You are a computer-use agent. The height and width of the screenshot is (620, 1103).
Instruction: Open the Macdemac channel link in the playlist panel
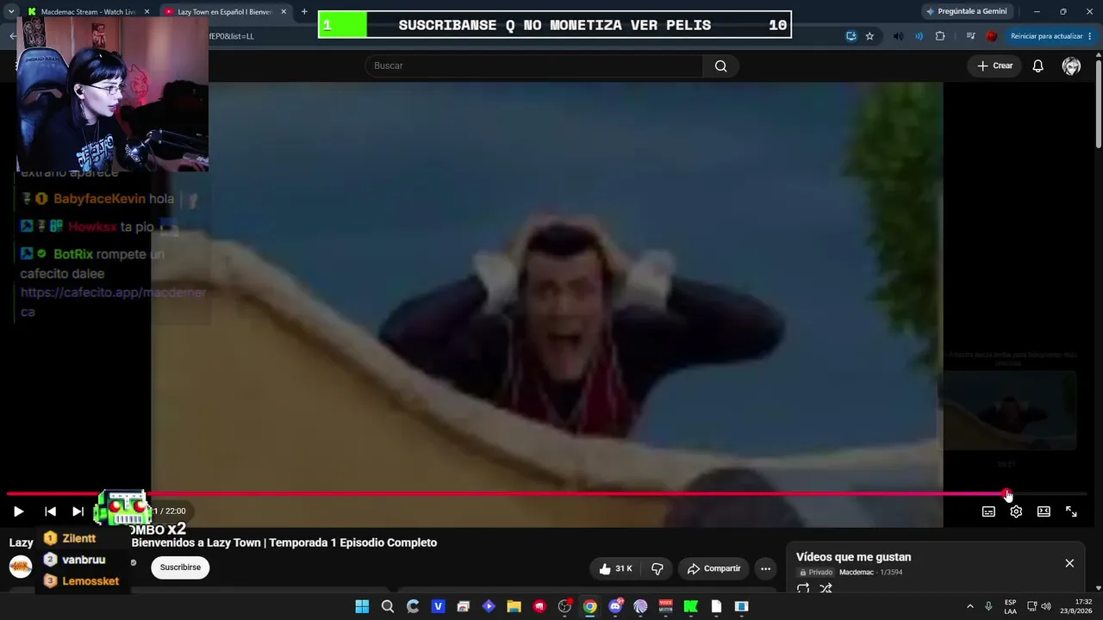(x=857, y=572)
